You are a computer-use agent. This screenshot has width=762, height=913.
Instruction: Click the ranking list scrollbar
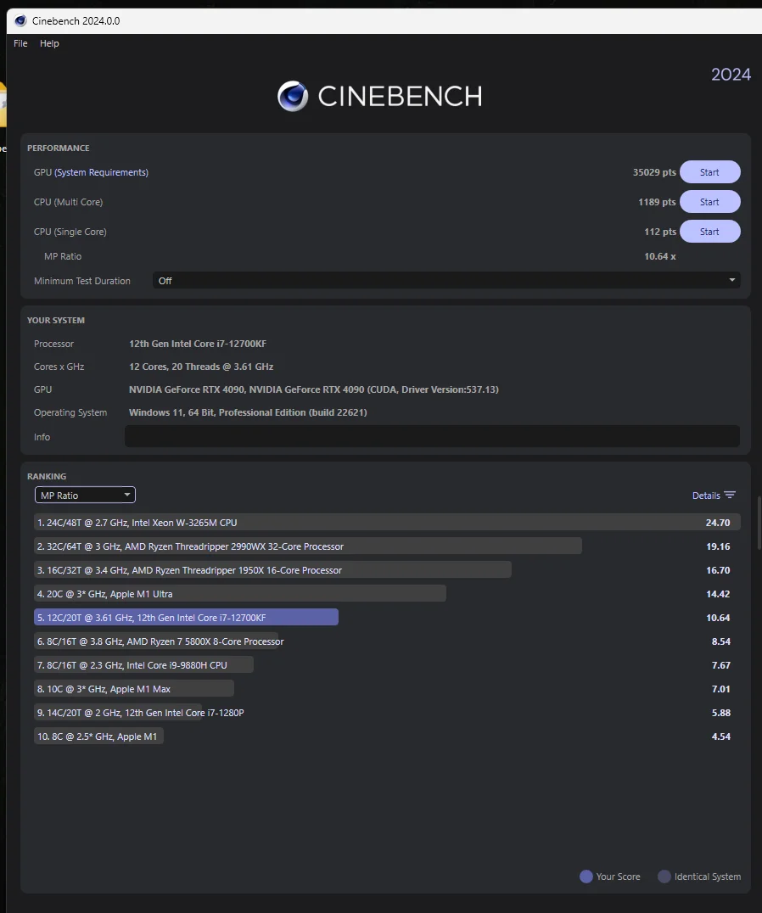point(759,523)
